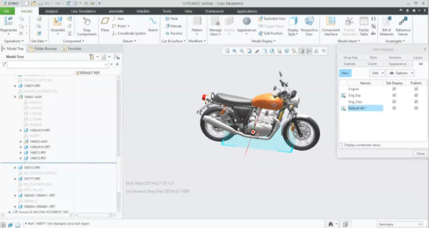
Task: Collapse the 148631.ASM tree node
Action: click(x=15, y=97)
